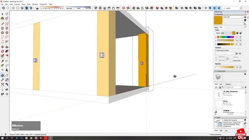Select the Pan hand tool
Viewport: 249px width, 140px height.
(x=7, y=75)
